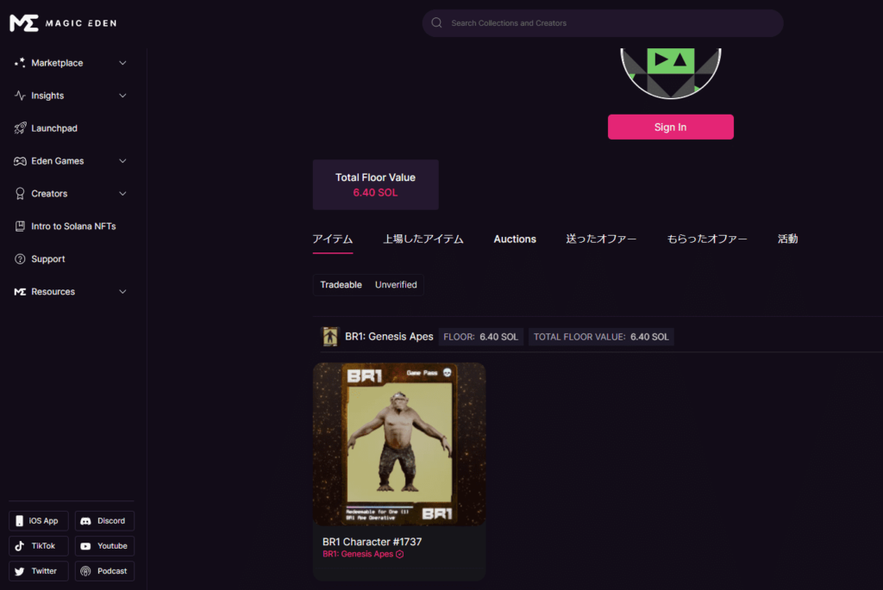Image resolution: width=883 pixels, height=590 pixels.
Task: Open the Podcast link
Action: click(104, 571)
